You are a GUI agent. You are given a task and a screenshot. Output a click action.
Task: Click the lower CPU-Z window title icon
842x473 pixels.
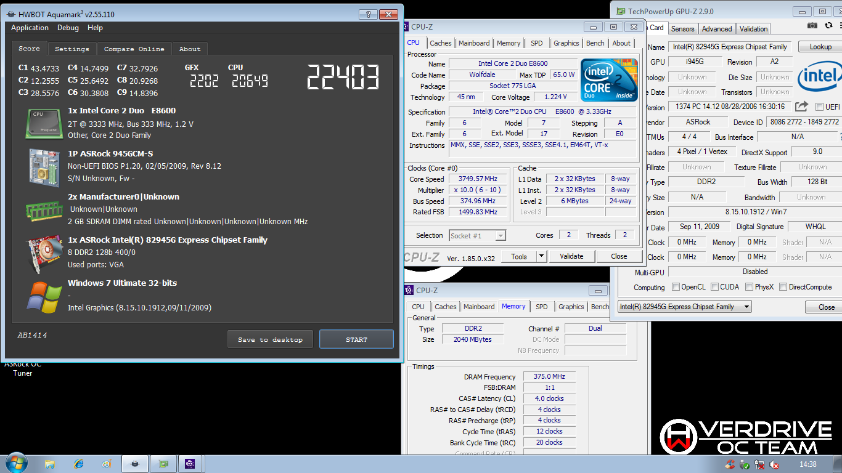409,291
